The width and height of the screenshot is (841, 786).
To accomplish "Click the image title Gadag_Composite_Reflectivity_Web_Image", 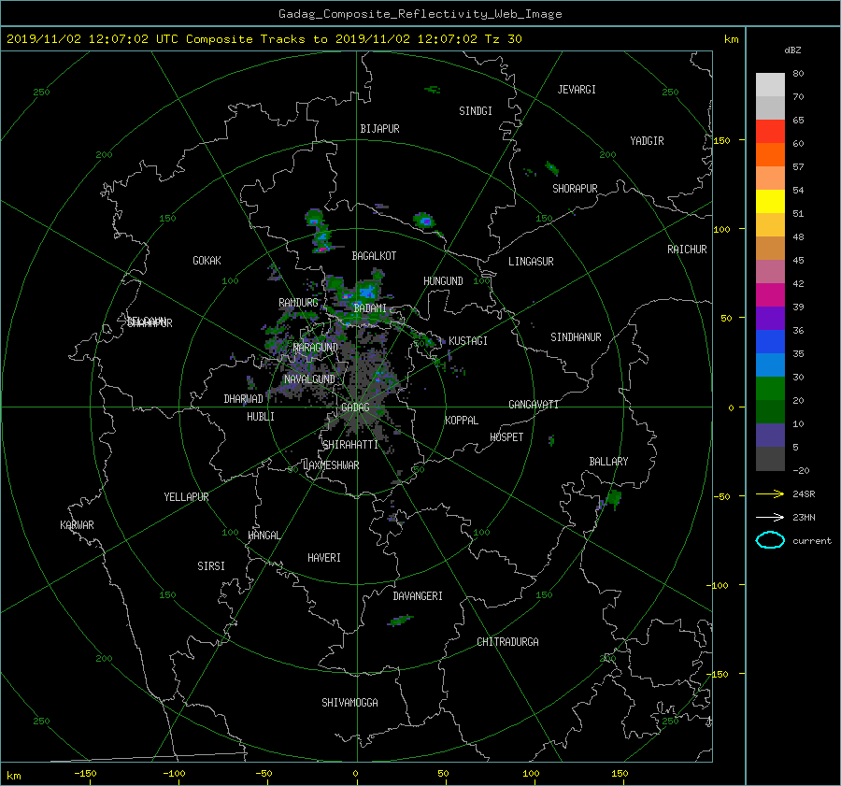I will click(420, 14).
